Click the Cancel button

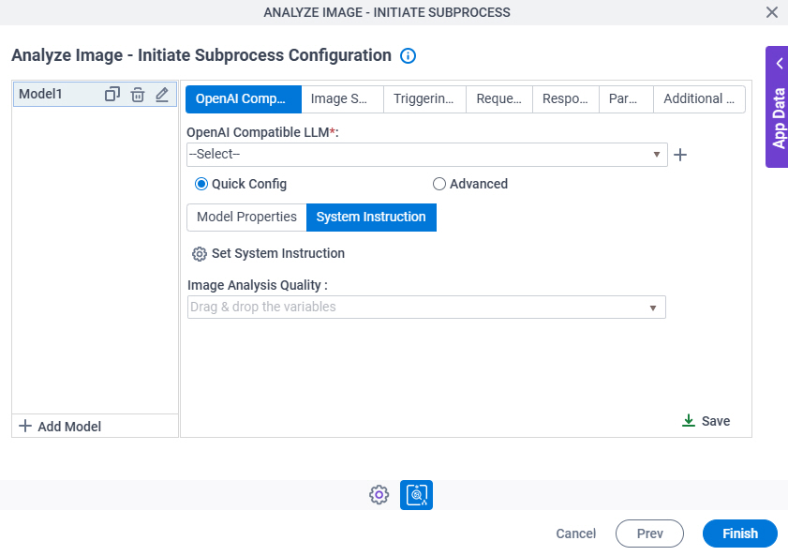(575, 533)
